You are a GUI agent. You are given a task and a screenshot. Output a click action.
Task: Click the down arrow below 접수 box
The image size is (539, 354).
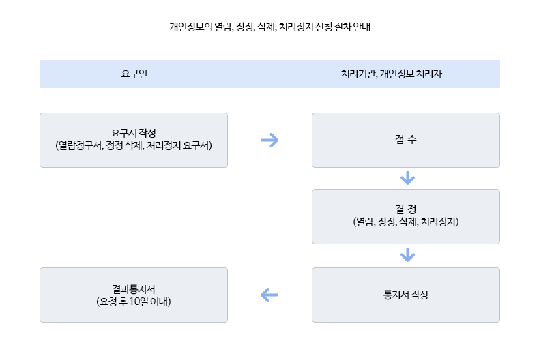tap(407, 178)
